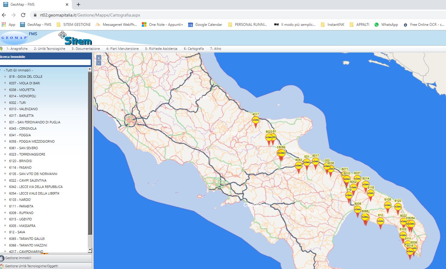Open the 7- Altro menu
Screen dimensions: 446x269
pyautogui.click(x=215, y=49)
